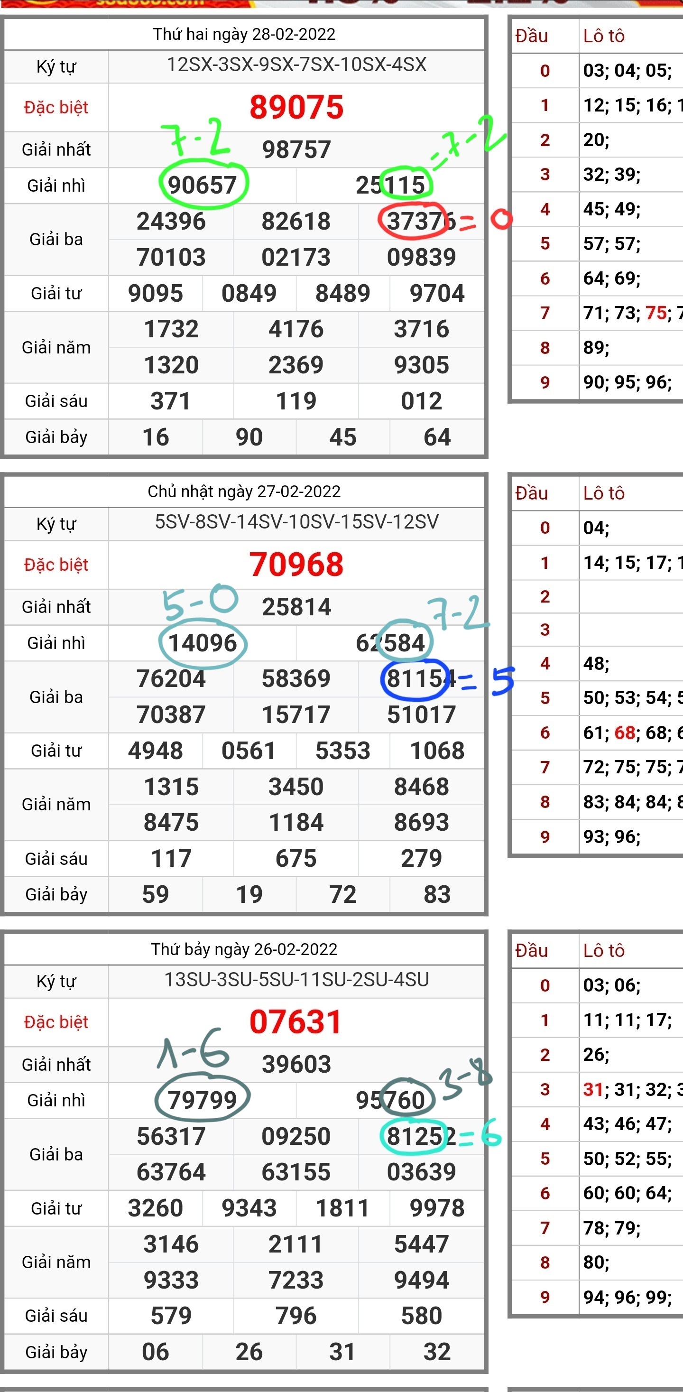Viewport: 683px width, 1392px height.
Task: Click Giải ba number 03639
Action: (x=422, y=1172)
